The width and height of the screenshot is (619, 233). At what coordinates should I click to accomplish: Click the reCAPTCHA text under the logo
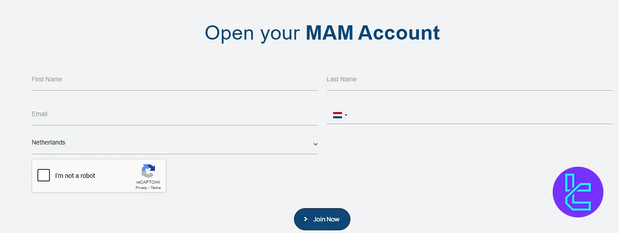pos(148,182)
